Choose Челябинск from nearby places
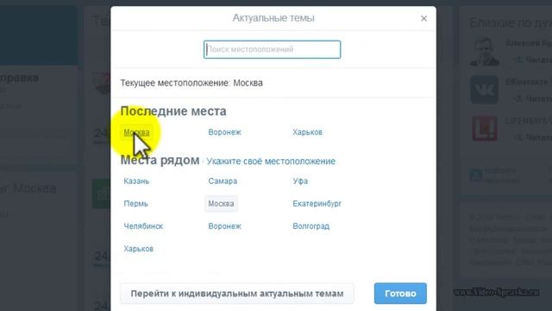The width and height of the screenshot is (552, 311). tap(143, 226)
